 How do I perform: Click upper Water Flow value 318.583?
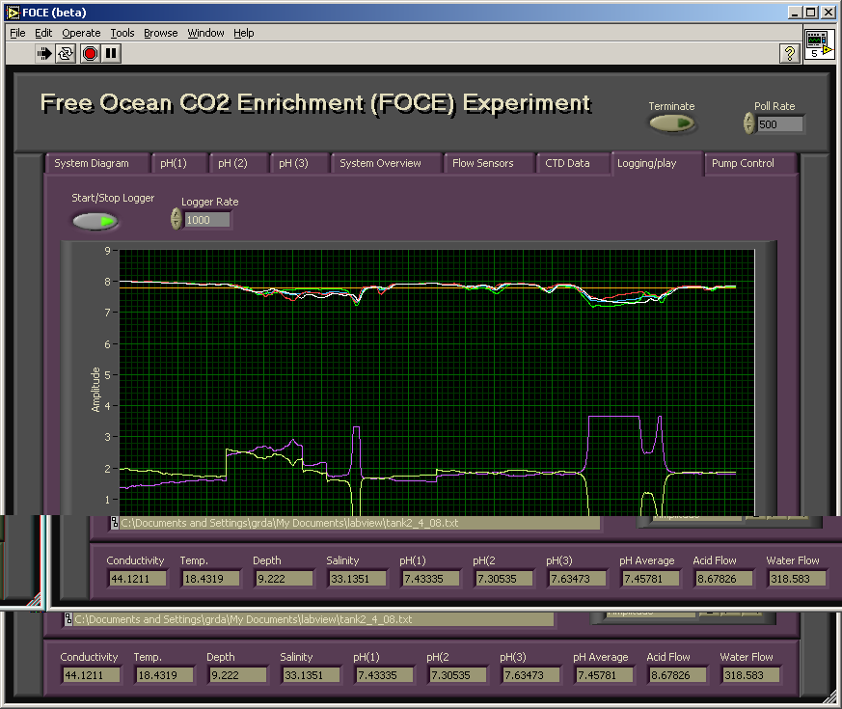798,579
